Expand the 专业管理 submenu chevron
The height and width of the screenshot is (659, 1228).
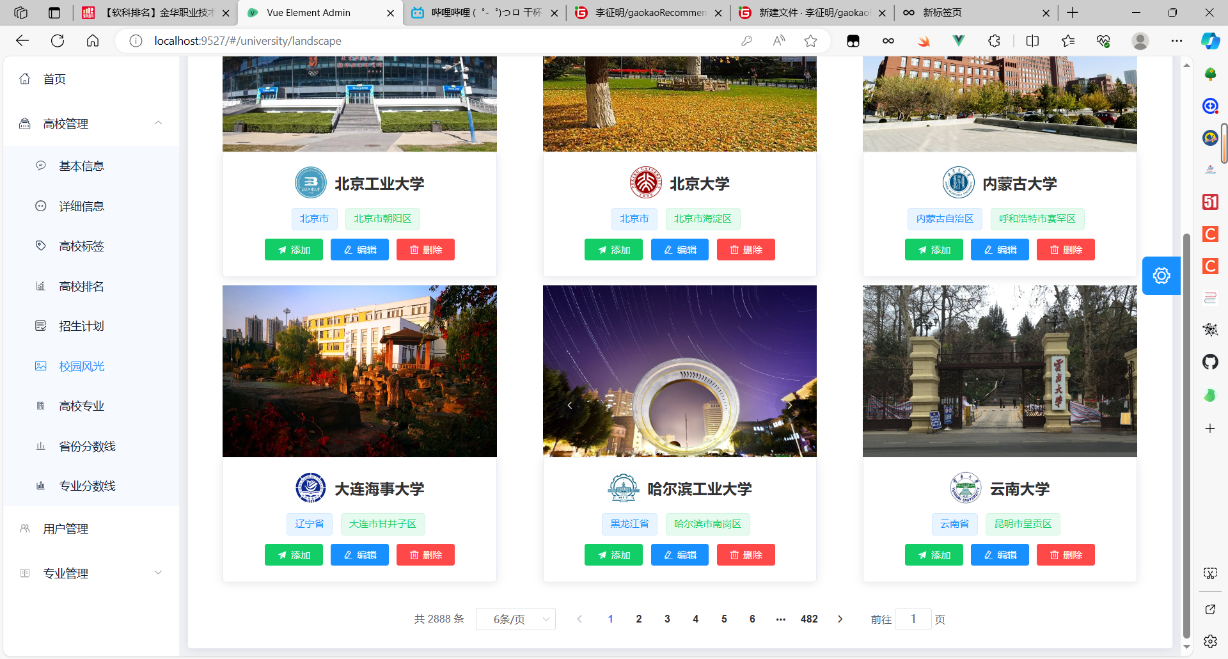click(x=158, y=573)
